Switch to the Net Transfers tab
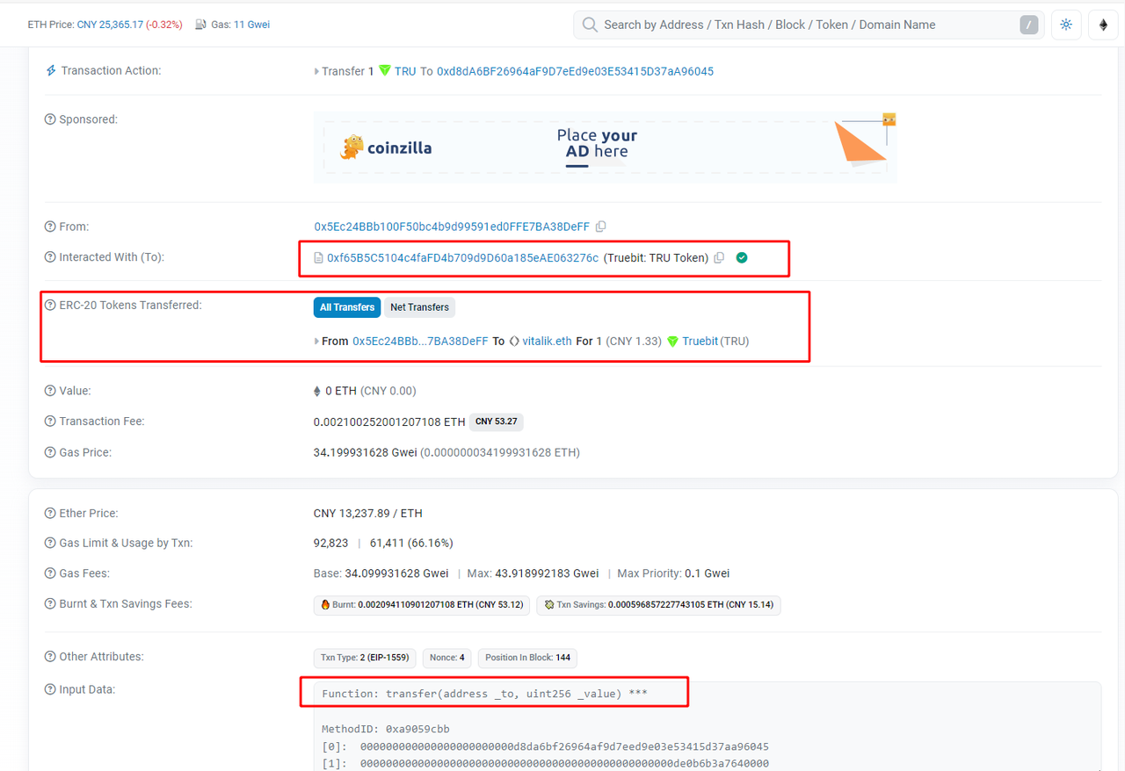This screenshot has height=771, width=1125. coord(419,307)
